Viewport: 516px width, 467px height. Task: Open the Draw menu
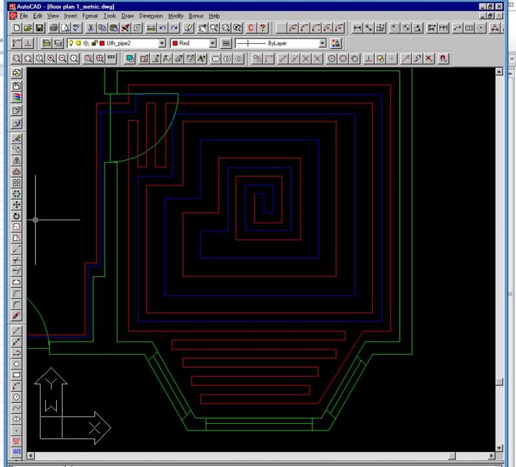point(128,15)
